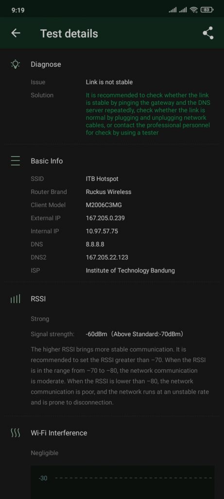Tap the Diagnose section header
The height and width of the screenshot is (499, 224).
click(46, 64)
